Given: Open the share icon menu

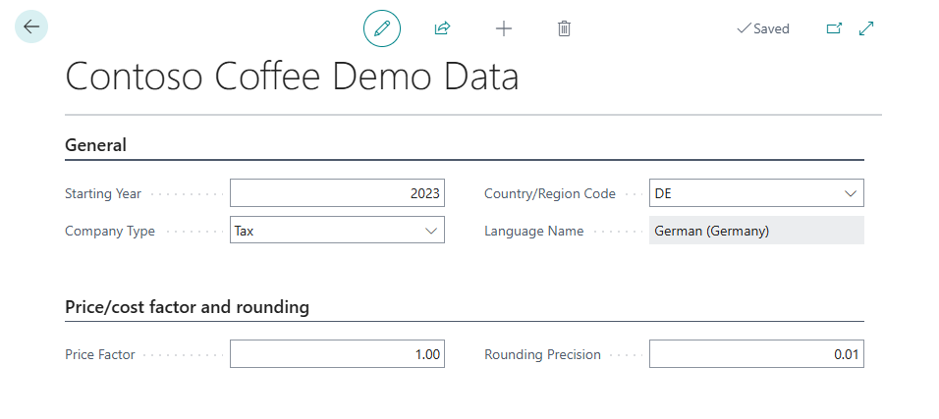Looking at the screenshot, I should tap(442, 28).
